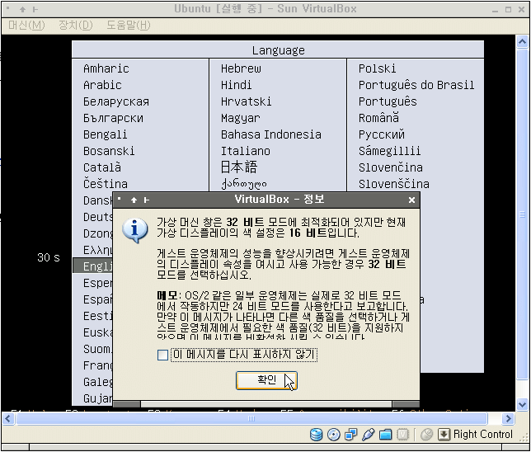Click the virtualization status icon
The height and width of the screenshot is (452, 531).
click(x=402, y=435)
